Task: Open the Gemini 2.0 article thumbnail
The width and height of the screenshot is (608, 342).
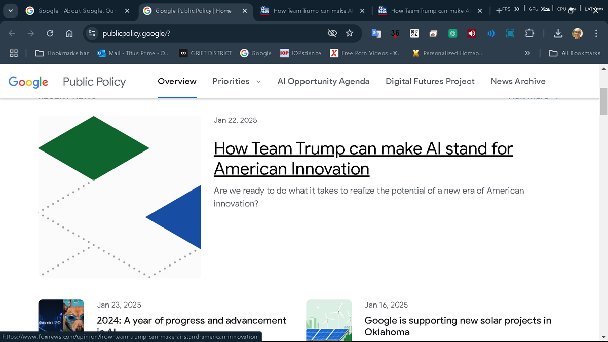Action: coord(61,320)
